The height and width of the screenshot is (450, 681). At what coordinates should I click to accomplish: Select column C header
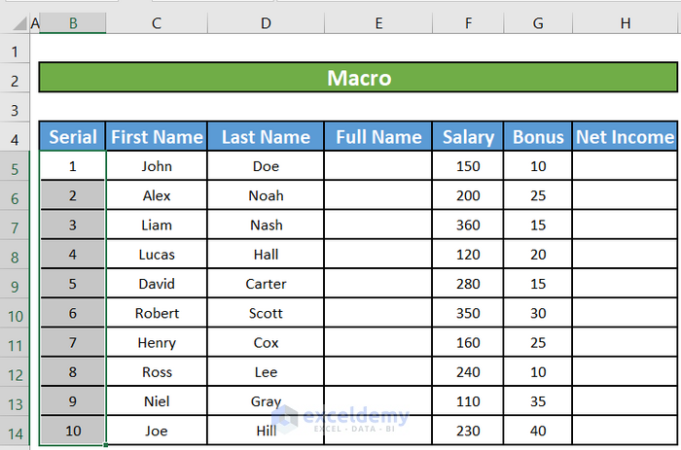coord(156,22)
